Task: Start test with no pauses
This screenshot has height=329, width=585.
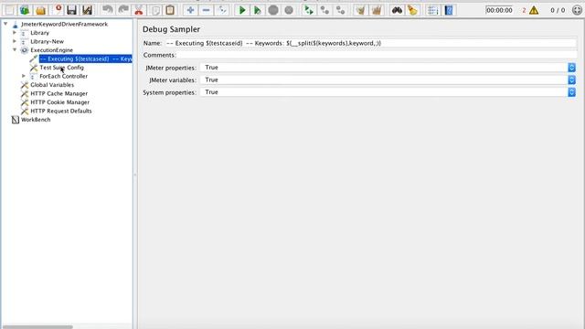Action: pyautogui.click(x=258, y=10)
